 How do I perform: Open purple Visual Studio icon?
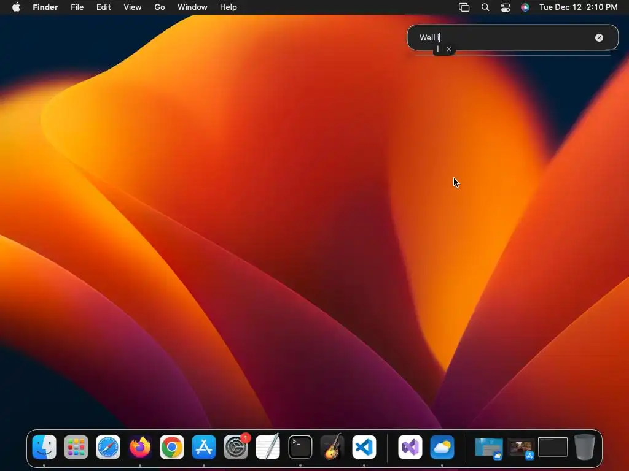coord(410,446)
